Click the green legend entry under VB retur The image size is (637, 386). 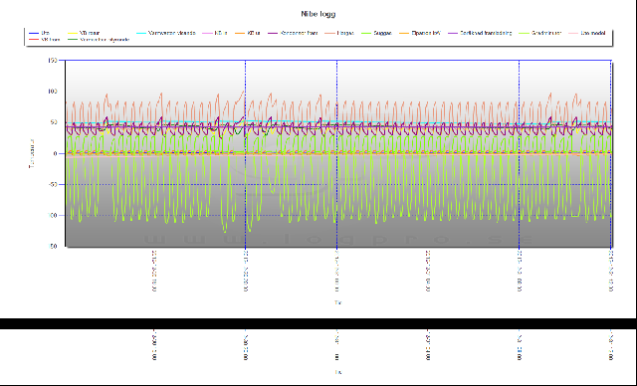99,40
